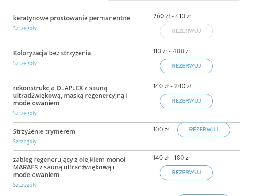Select the keratynowe prostowanie permanentne service title
Image resolution: width=255 pixels, height=196 pixels.
click(x=72, y=18)
